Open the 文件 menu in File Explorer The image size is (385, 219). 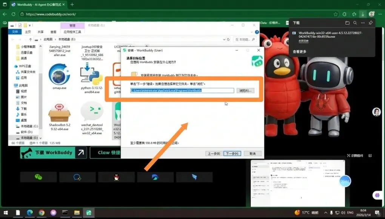point(15,32)
